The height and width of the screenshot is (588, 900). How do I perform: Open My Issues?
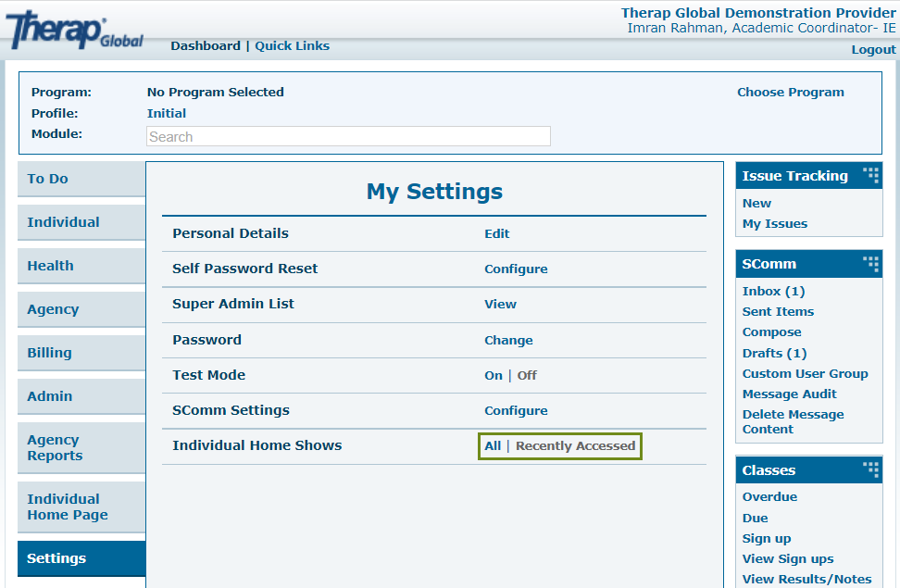[775, 224]
